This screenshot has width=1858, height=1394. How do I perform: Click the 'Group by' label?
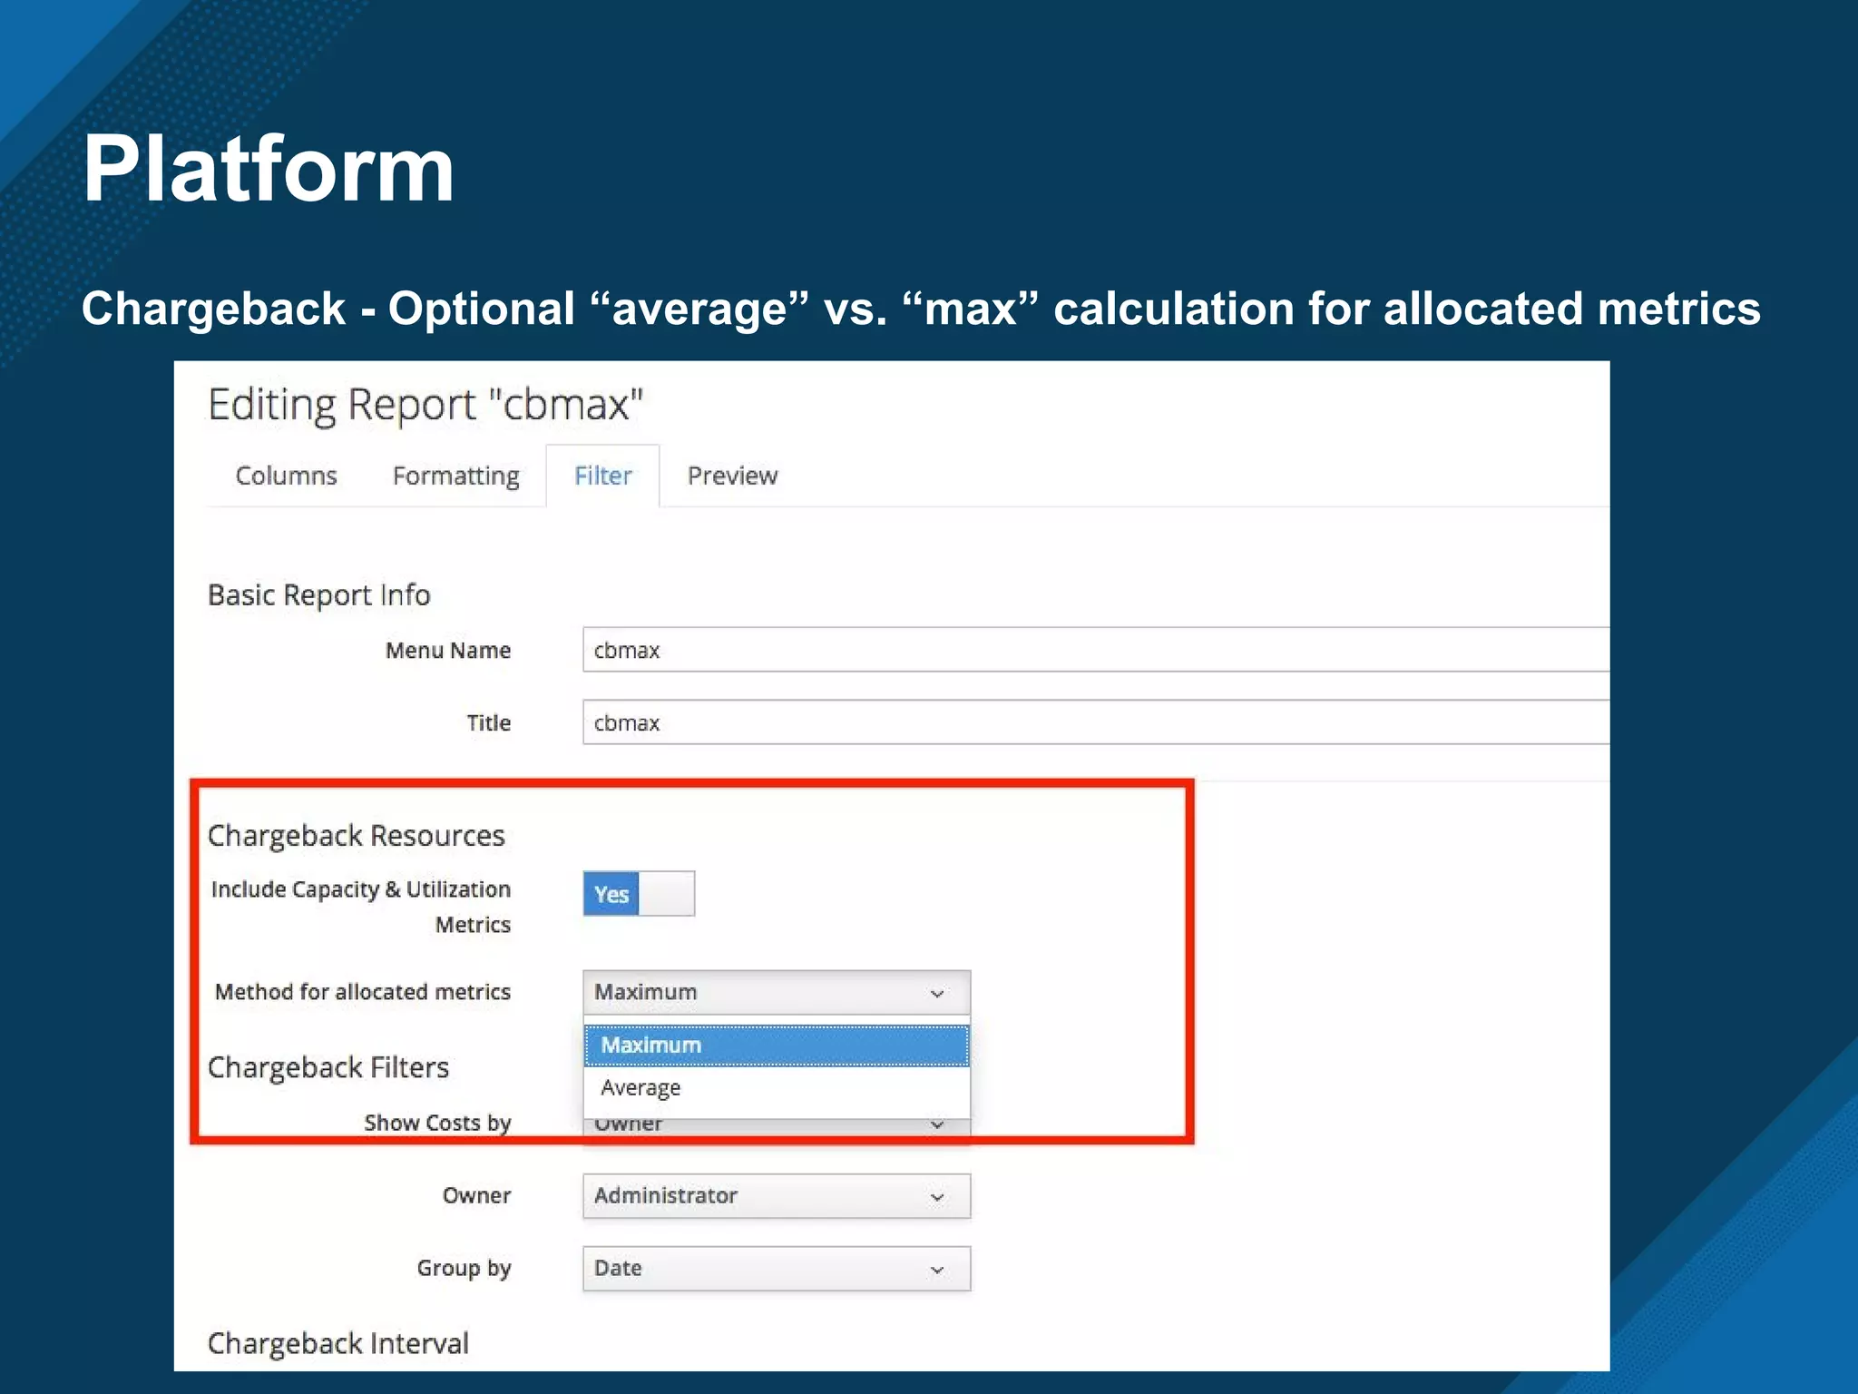click(x=464, y=1269)
